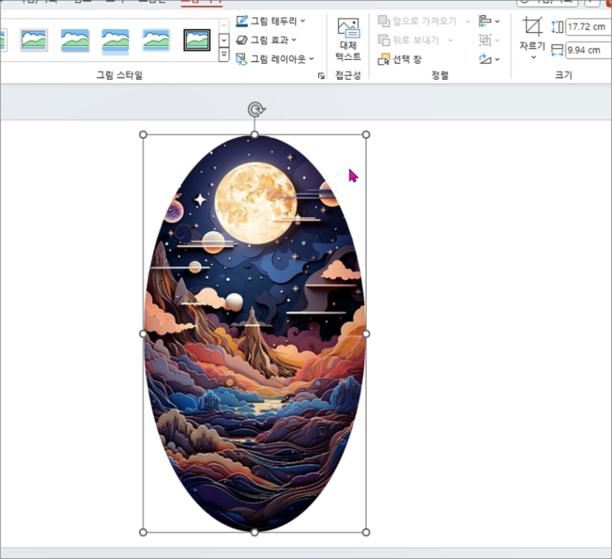This screenshot has height=559, width=612.
Task: Open the Picture Effects (그림 효과) menu
Action: (x=266, y=40)
